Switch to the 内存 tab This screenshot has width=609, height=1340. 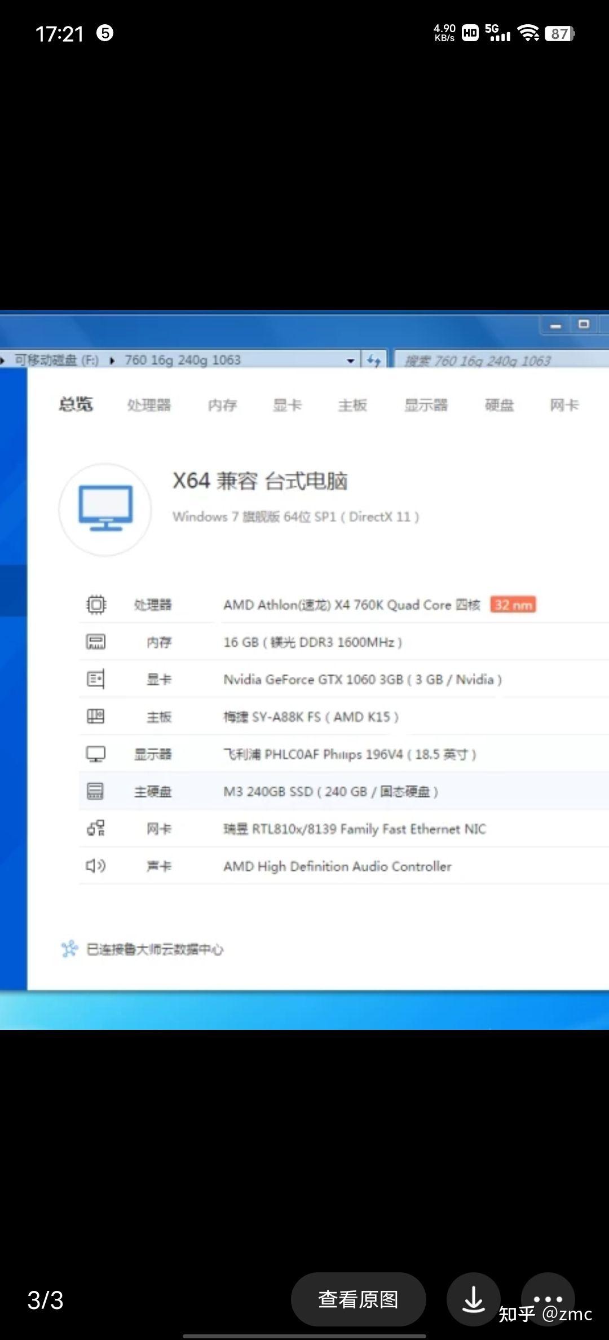(222, 405)
